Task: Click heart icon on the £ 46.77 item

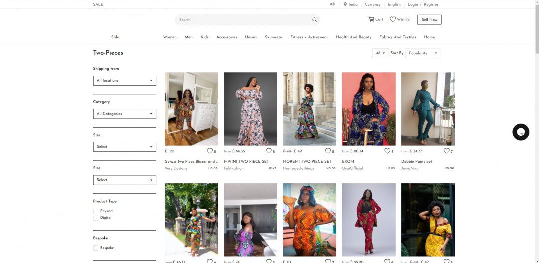Action: pyautogui.click(x=209, y=261)
